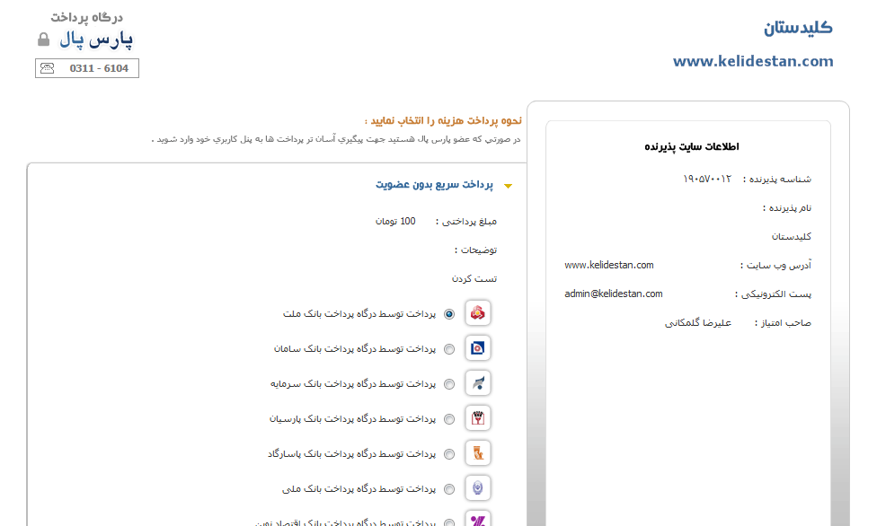Click the Bank Mellat logo icon
This screenshot has width=877, height=526.
tap(478, 313)
